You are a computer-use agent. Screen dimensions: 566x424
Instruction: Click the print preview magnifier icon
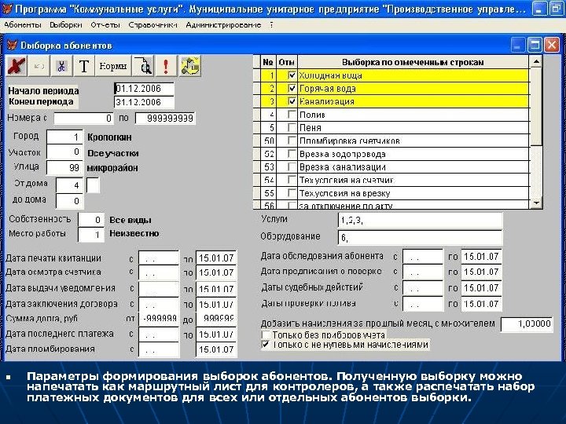tap(144, 66)
